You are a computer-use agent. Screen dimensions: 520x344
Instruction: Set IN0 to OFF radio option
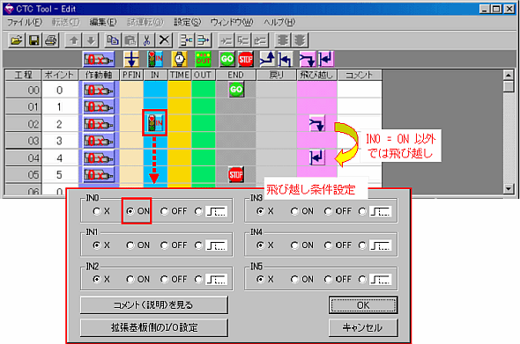(x=174, y=211)
